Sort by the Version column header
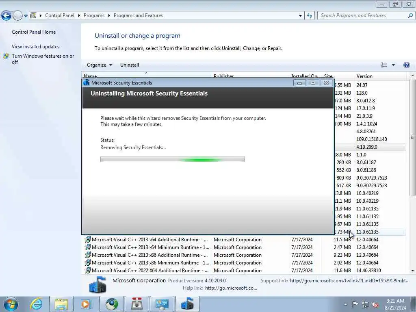 pos(380,76)
